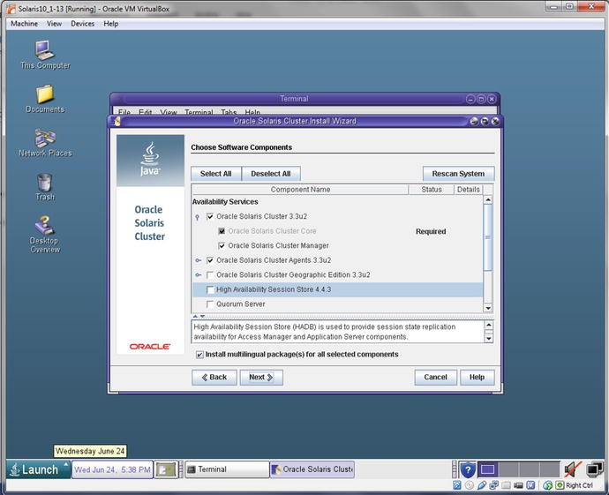The width and height of the screenshot is (609, 495).
Task: Switch to first active workspace in pager
Action: pos(487,469)
